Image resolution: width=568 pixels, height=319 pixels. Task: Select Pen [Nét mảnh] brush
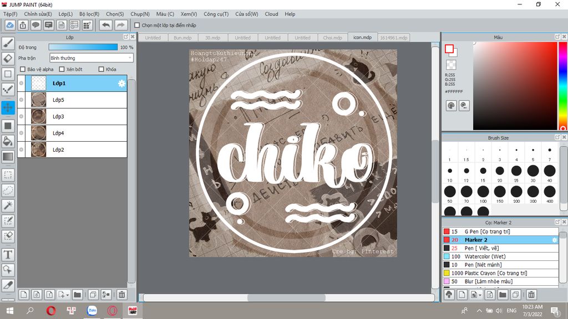pyautogui.click(x=500, y=265)
